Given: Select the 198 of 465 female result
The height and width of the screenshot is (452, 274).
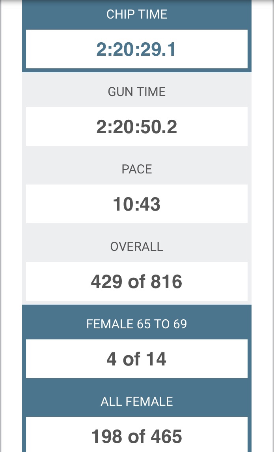Looking at the screenshot, I should pyautogui.click(x=136, y=437).
